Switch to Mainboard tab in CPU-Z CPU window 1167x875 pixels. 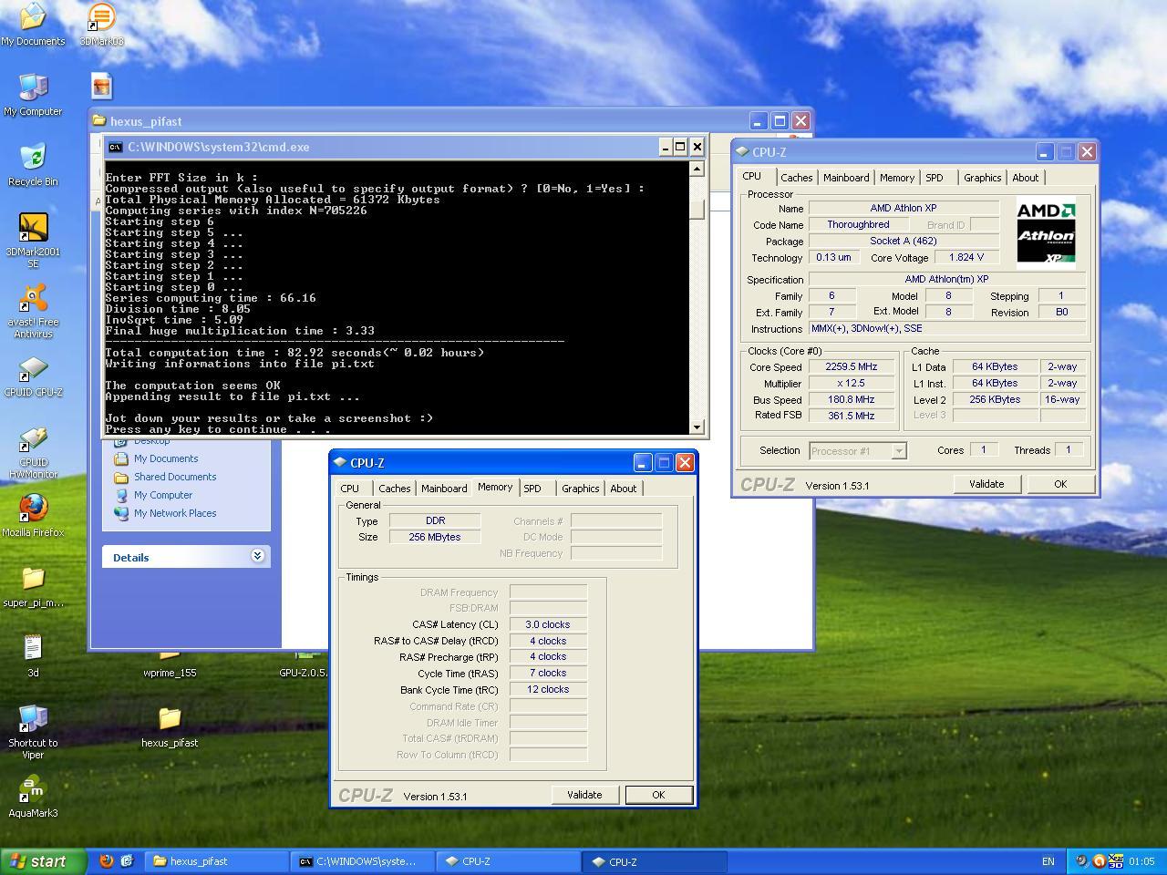(846, 178)
